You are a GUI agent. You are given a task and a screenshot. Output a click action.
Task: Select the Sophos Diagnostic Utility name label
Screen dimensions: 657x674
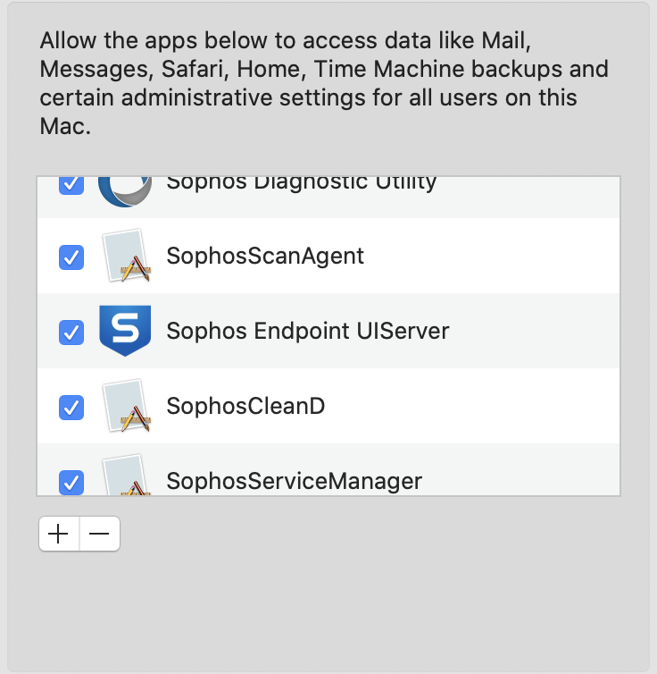pyautogui.click(x=301, y=184)
